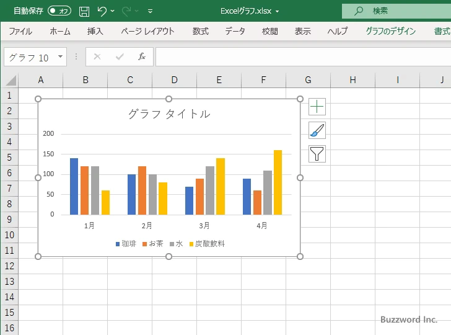Select the gray 水 bar for 3月
Image resolution: width=451 pixels, height=335 pixels.
click(210, 190)
